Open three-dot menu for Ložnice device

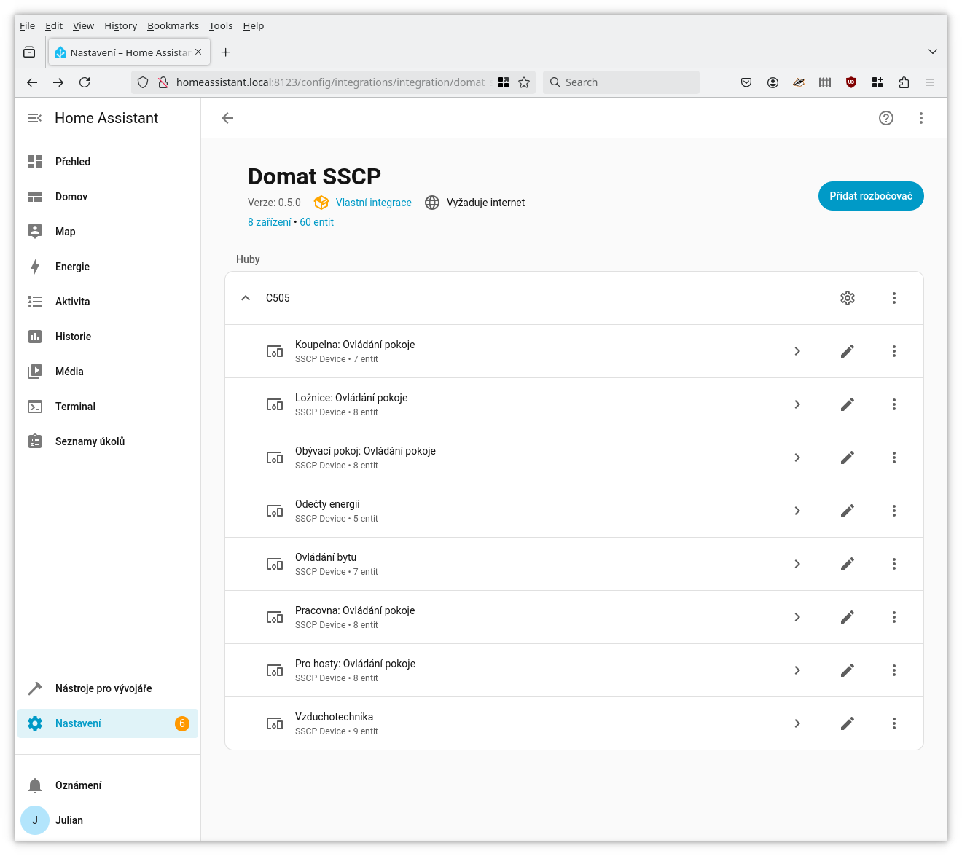(x=894, y=404)
